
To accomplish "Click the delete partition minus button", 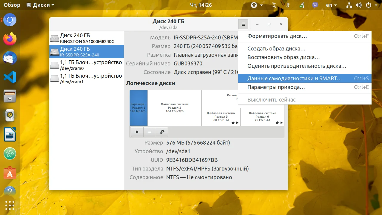I will (x=150, y=132).
